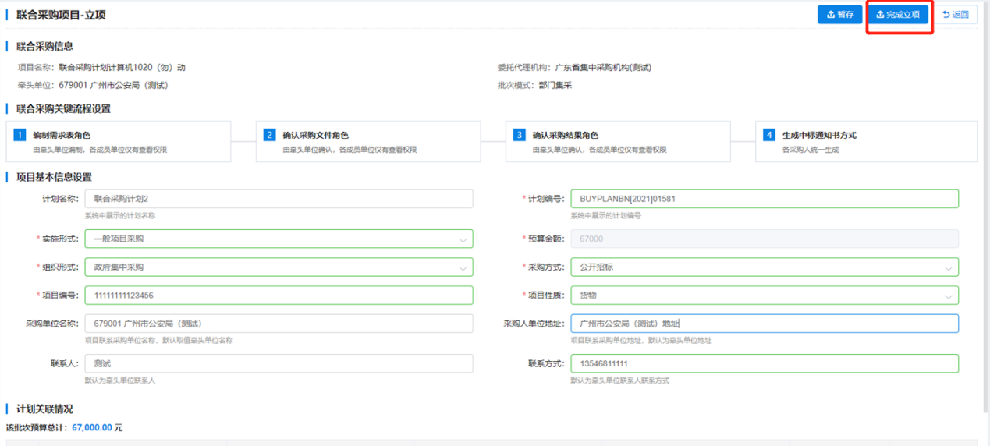Click the 采购单位名称 input field
The height and width of the screenshot is (446, 990).
(279, 324)
